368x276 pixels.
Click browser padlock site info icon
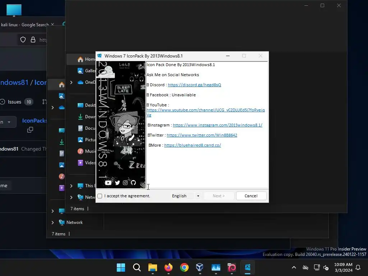[33, 40]
